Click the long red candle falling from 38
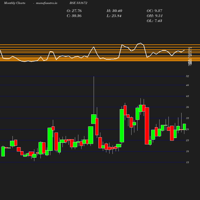 point(147,126)
